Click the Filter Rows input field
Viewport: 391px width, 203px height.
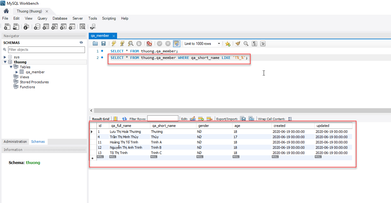pos(163,119)
